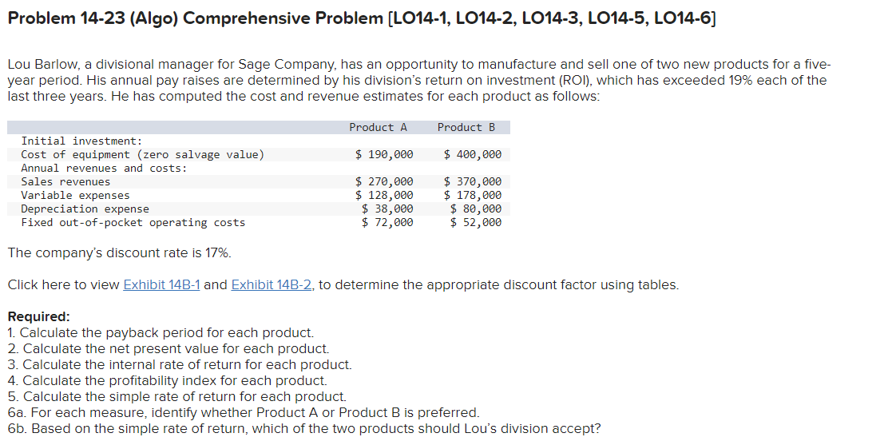
Task: Select Product A sales revenue $ 270,000
Action: click(x=384, y=181)
